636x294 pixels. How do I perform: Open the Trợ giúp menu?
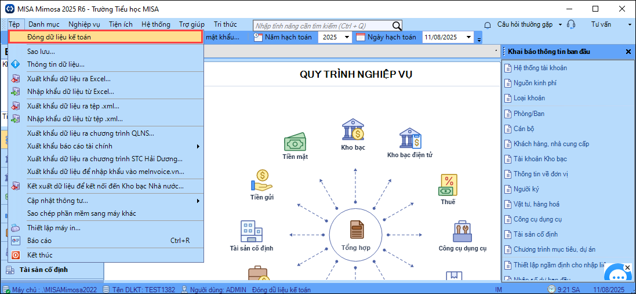point(192,24)
